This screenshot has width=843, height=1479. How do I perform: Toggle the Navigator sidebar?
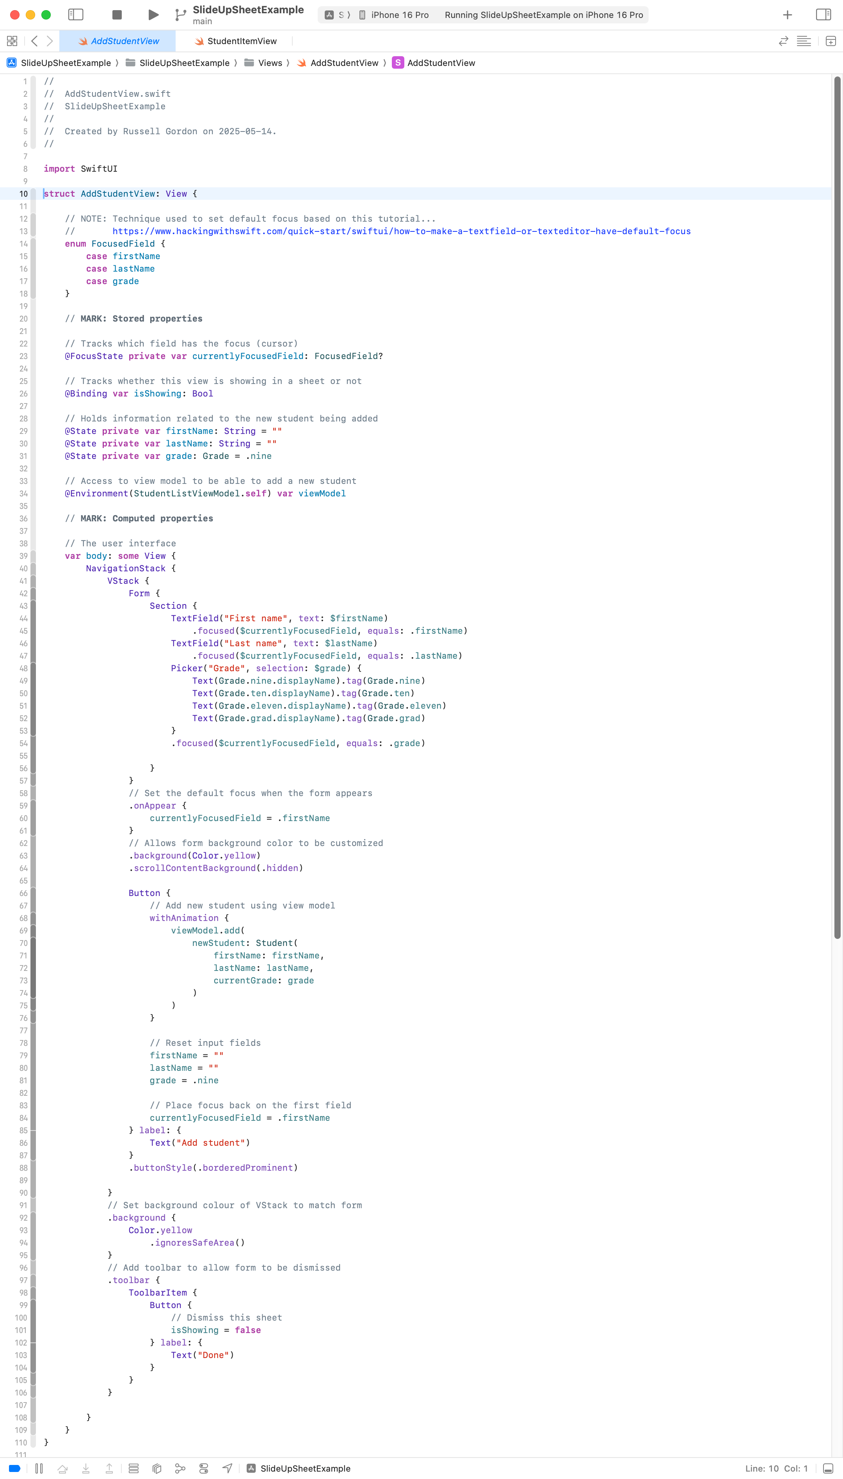[x=76, y=14]
